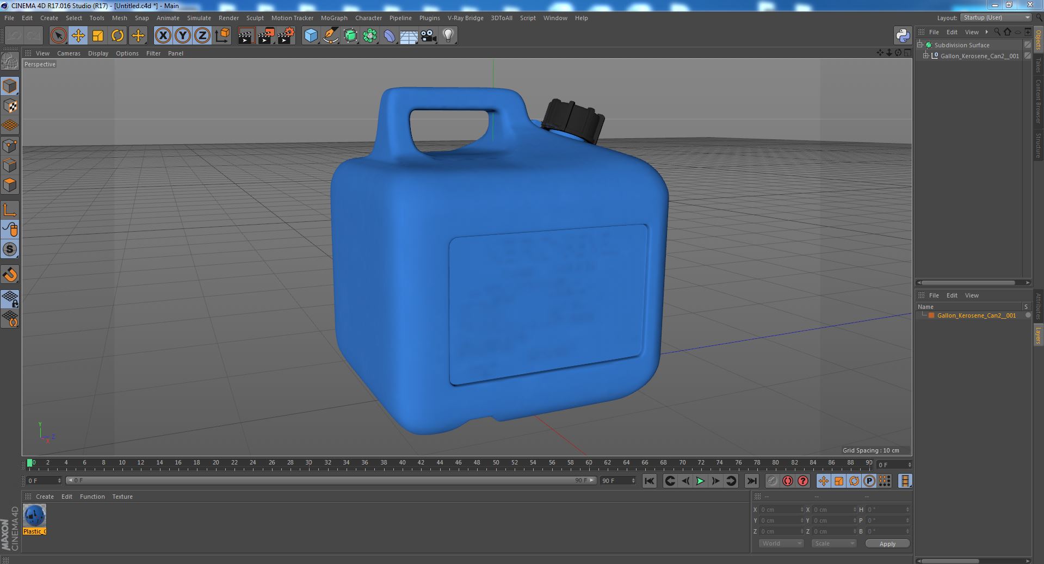Image resolution: width=1044 pixels, height=564 pixels.
Task: Open the Deformer objects icon
Action: pyautogui.click(x=390, y=36)
